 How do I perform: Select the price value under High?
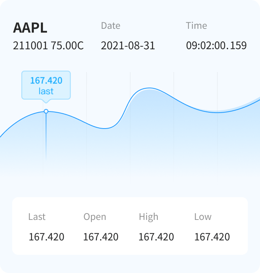click(156, 237)
